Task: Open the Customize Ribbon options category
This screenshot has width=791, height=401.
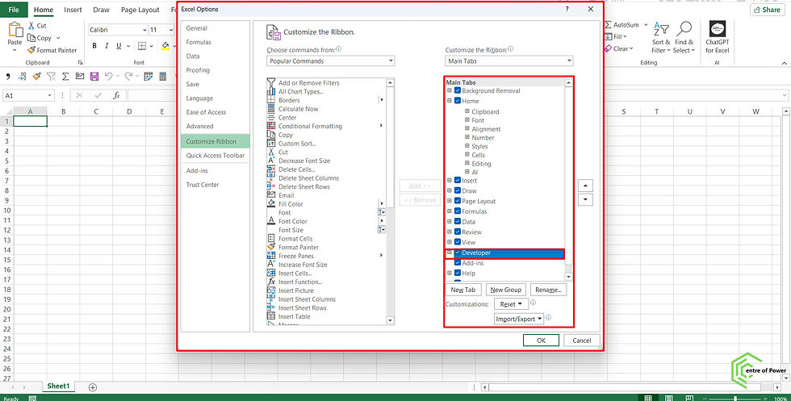Action: (215, 141)
